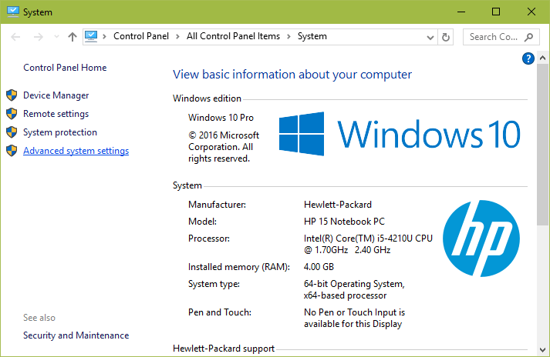The width and height of the screenshot is (550, 357).
Task: Select All Control Panel Items breadcrumb
Action: [x=233, y=36]
